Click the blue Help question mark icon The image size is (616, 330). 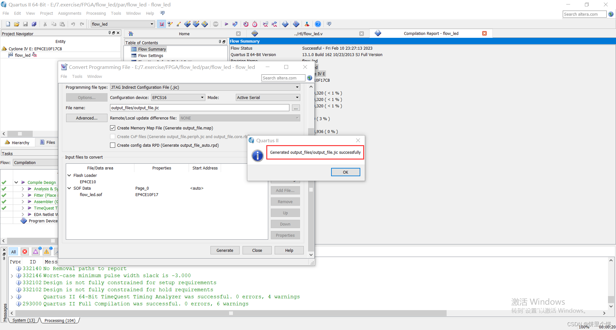pyautogui.click(x=318, y=24)
